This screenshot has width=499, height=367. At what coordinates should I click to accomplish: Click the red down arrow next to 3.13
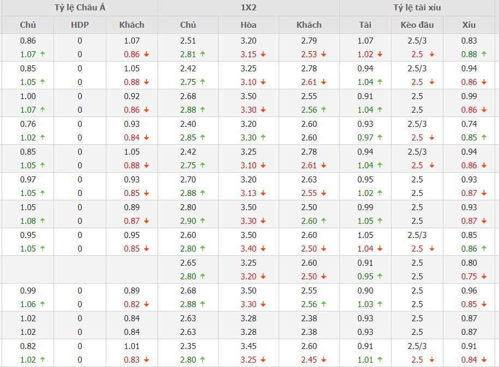tap(263, 193)
